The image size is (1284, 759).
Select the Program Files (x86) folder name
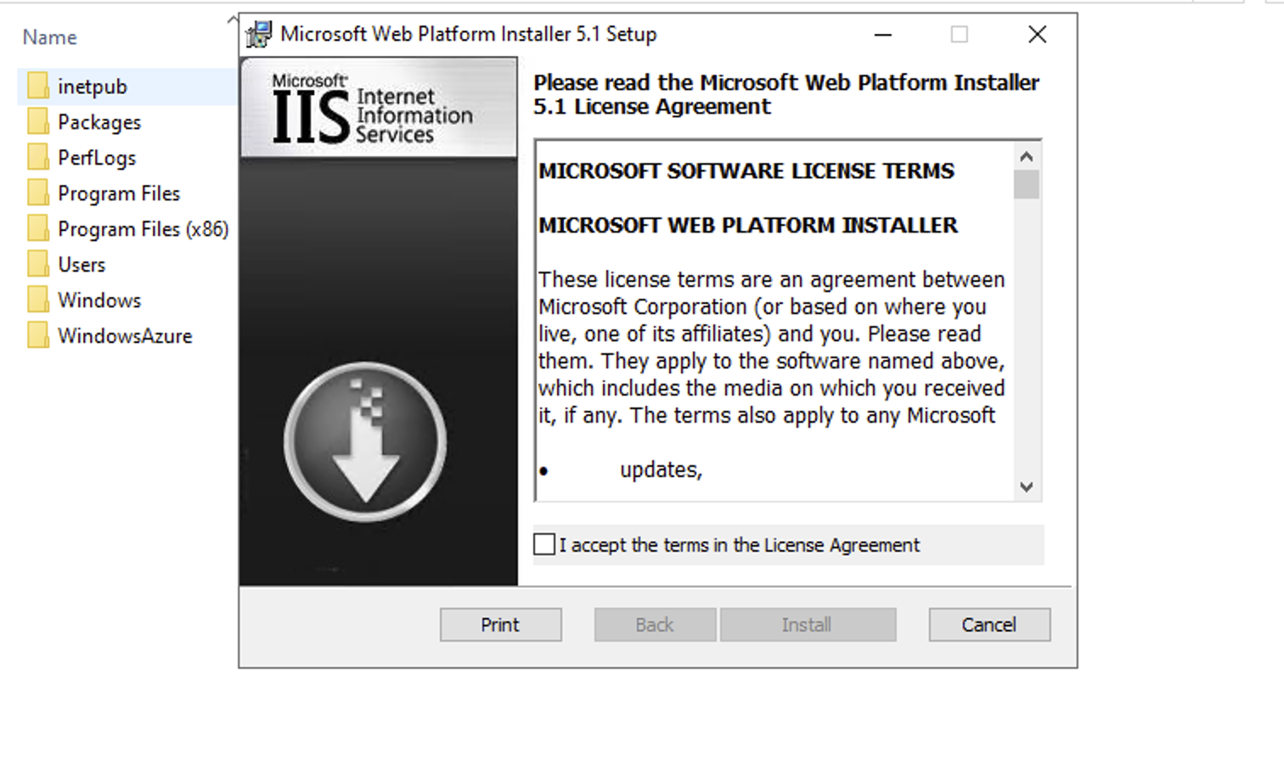click(x=144, y=229)
